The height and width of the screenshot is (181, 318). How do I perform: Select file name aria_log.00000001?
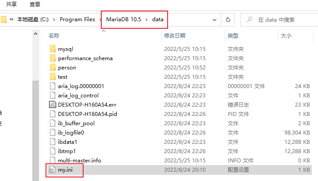pyautogui.click(x=81, y=86)
